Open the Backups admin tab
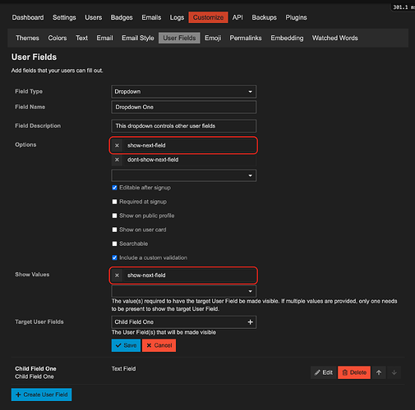 [265, 17]
